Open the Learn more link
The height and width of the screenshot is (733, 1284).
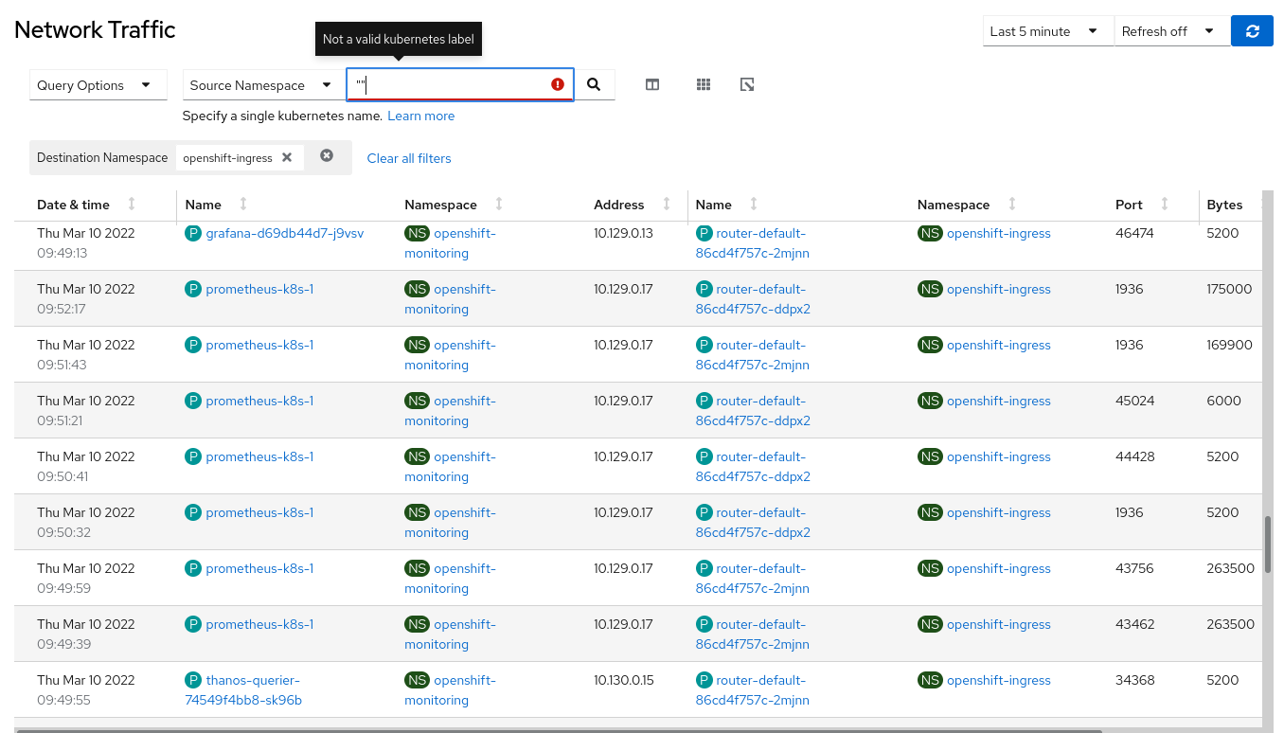tap(420, 116)
